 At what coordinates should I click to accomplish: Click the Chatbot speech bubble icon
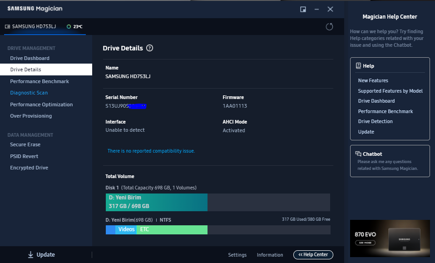coord(358,154)
